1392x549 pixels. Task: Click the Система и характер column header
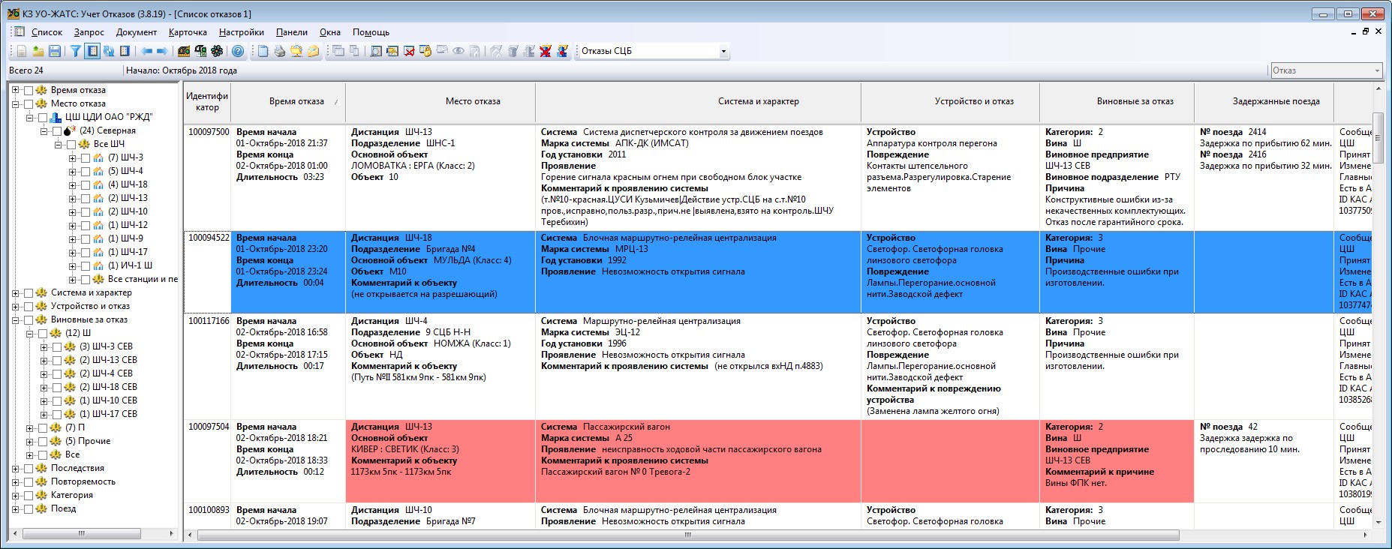tap(698, 101)
